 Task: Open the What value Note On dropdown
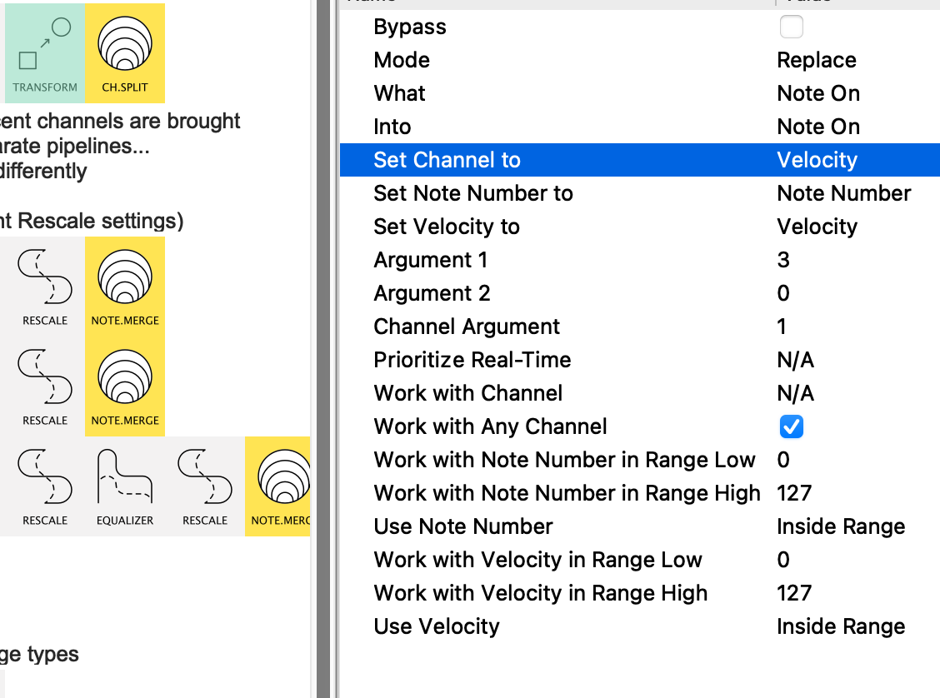pos(818,93)
